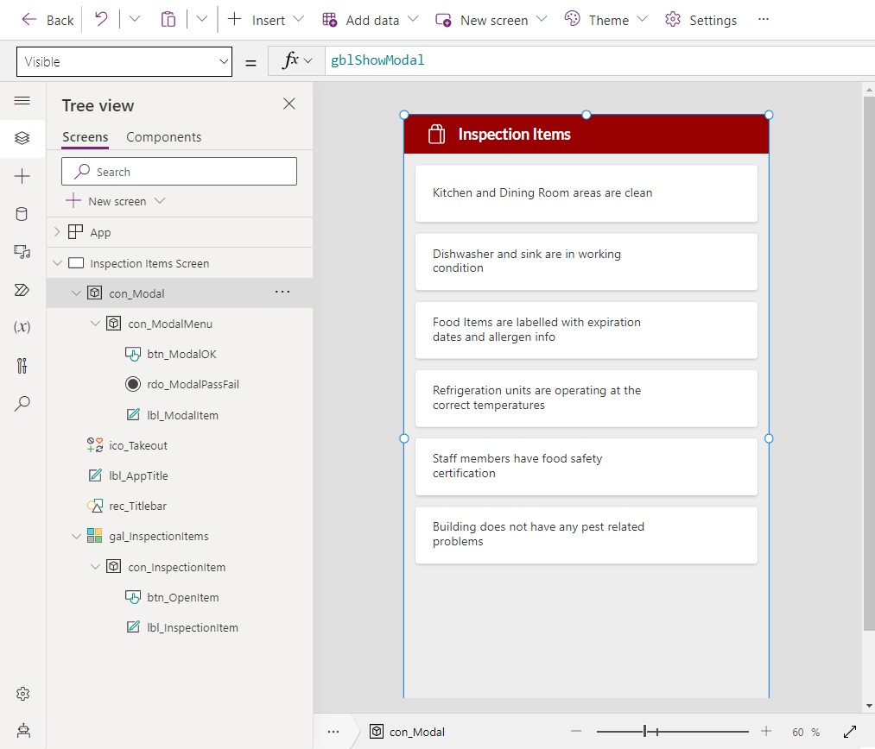Viewport: 875px width, 749px height.
Task: Open the Tree view panel icon
Action: 22,137
